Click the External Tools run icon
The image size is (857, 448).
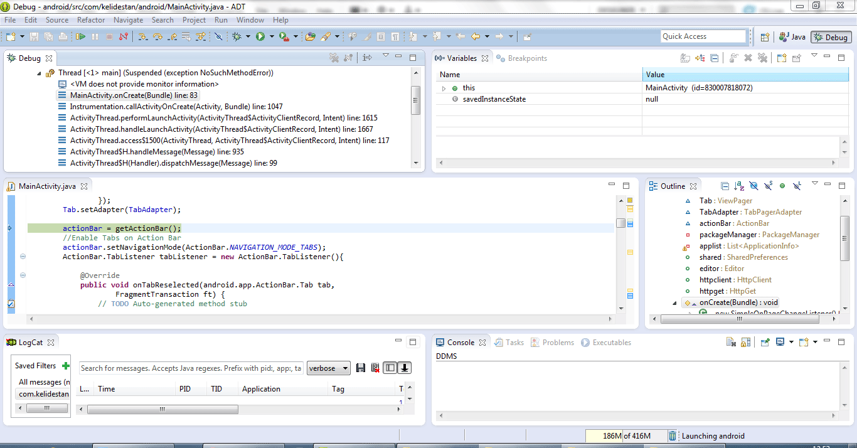pos(284,36)
